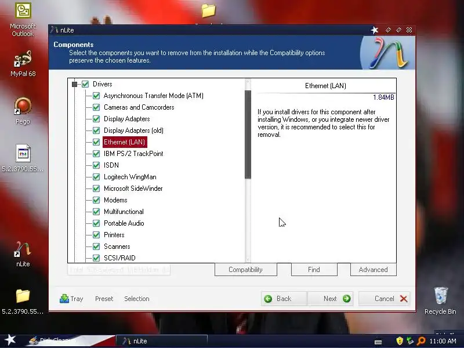Select the ISDN tree item label

[x=111, y=165]
